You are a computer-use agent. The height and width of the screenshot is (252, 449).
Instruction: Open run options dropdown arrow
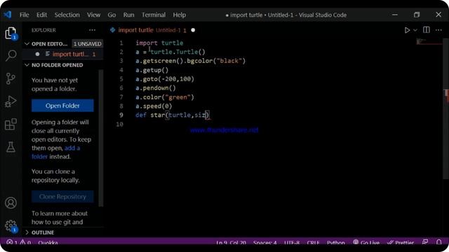click(415, 30)
